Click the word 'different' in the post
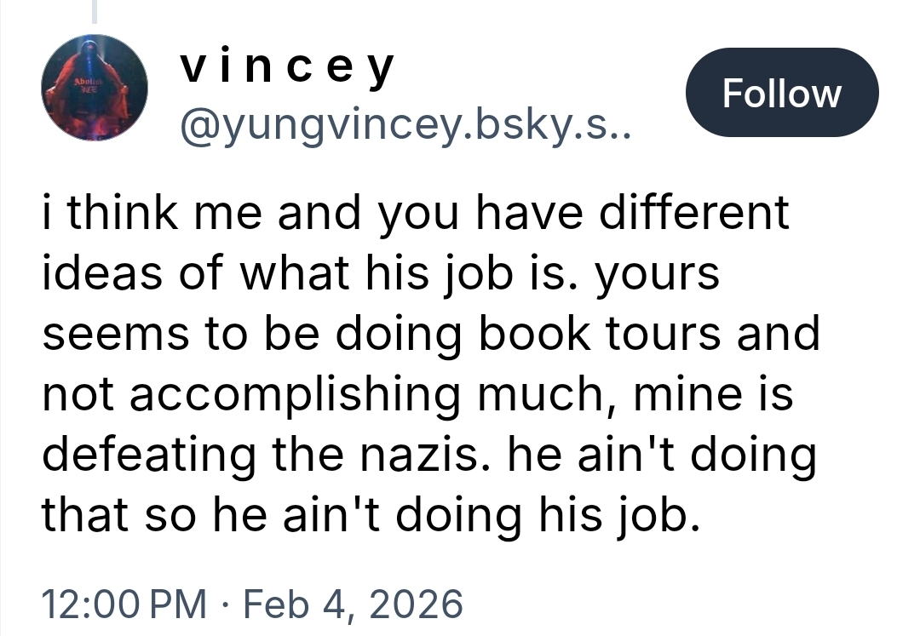Screen dimensions: 920x636 click(693, 213)
